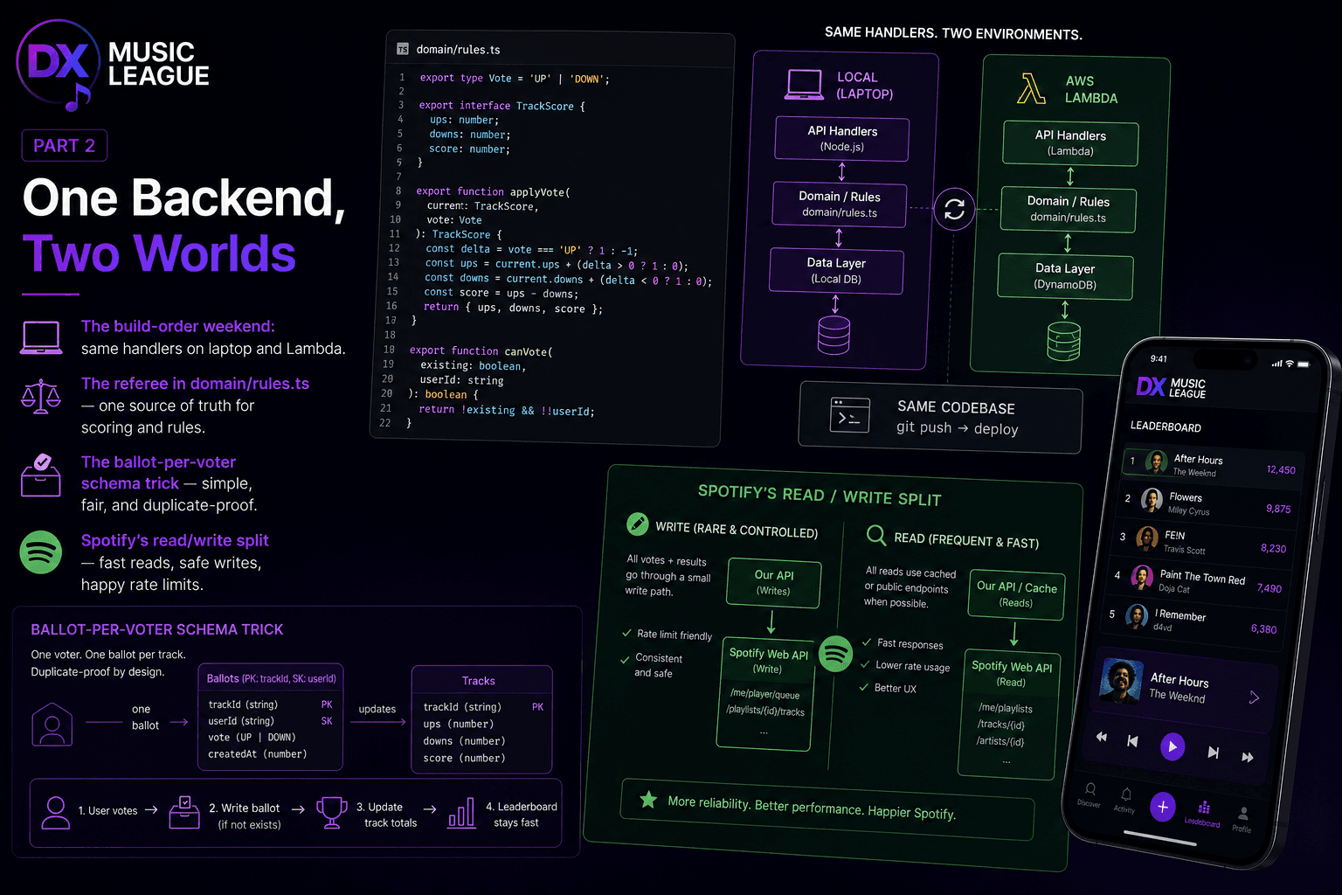Click the DX Music League logo on phone
1342x895 pixels.
click(1171, 387)
